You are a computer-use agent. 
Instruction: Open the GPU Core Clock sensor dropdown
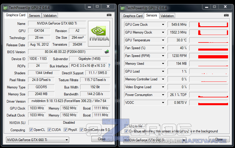coord(163,25)
